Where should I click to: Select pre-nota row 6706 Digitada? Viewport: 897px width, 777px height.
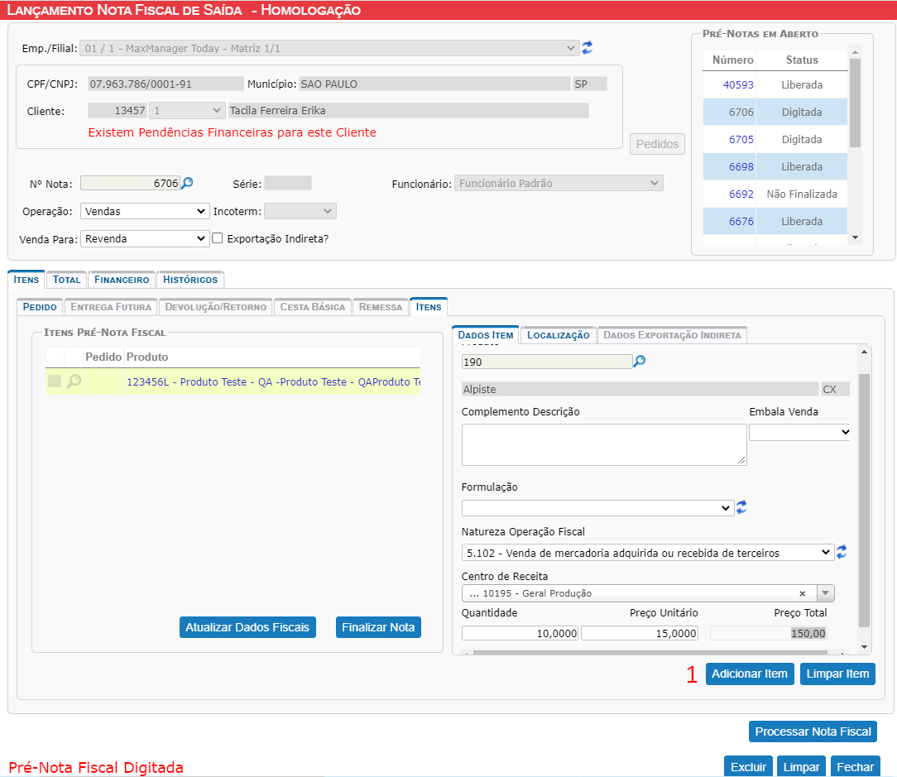click(x=775, y=113)
